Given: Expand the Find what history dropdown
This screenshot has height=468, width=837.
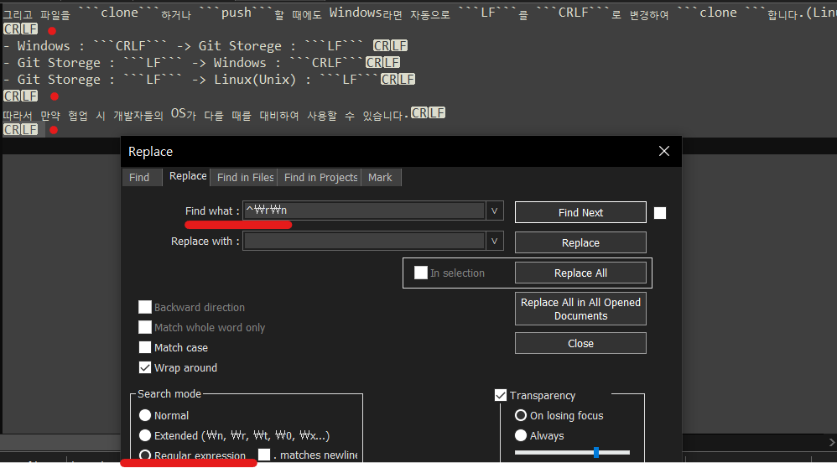Looking at the screenshot, I should [x=494, y=211].
